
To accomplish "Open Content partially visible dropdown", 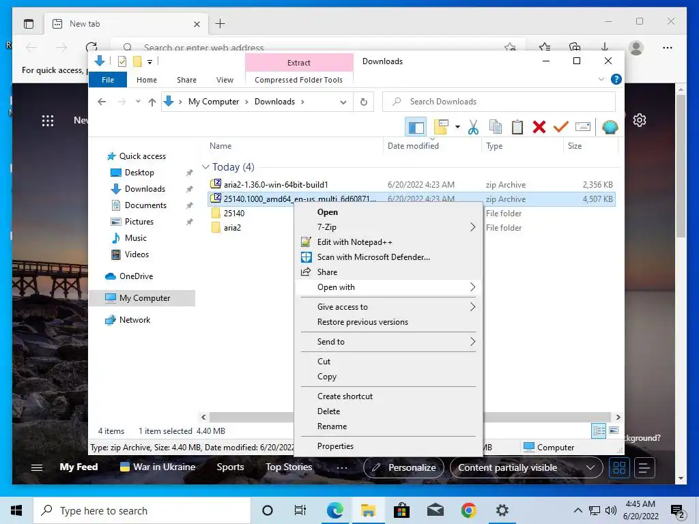I will click(x=526, y=467).
